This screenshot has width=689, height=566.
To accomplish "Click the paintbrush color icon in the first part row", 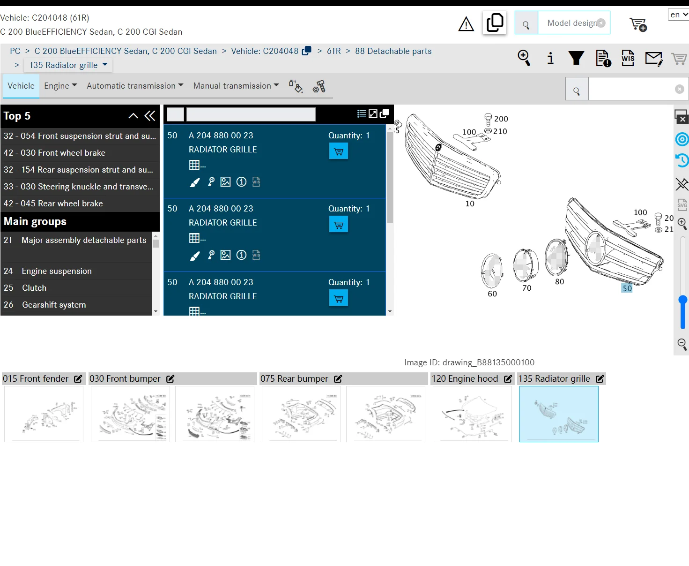I will (195, 182).
